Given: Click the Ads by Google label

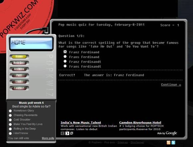Looking at the screenshot, I should click(x=167, y=133).
